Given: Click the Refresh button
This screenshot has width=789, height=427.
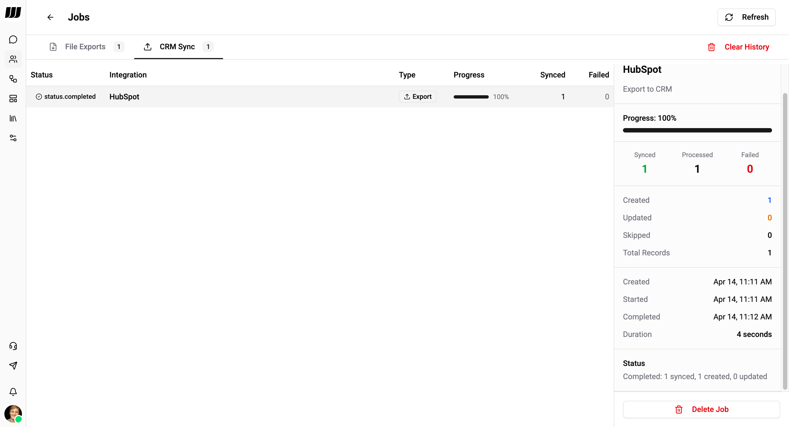Looking at the screenshot, I should [x=747, y=17].
